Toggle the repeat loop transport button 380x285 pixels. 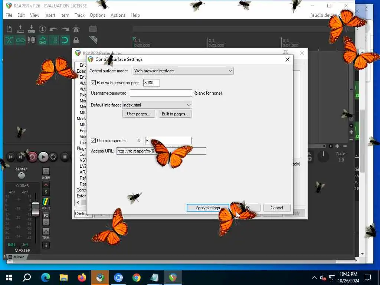(x=53, y=157)
